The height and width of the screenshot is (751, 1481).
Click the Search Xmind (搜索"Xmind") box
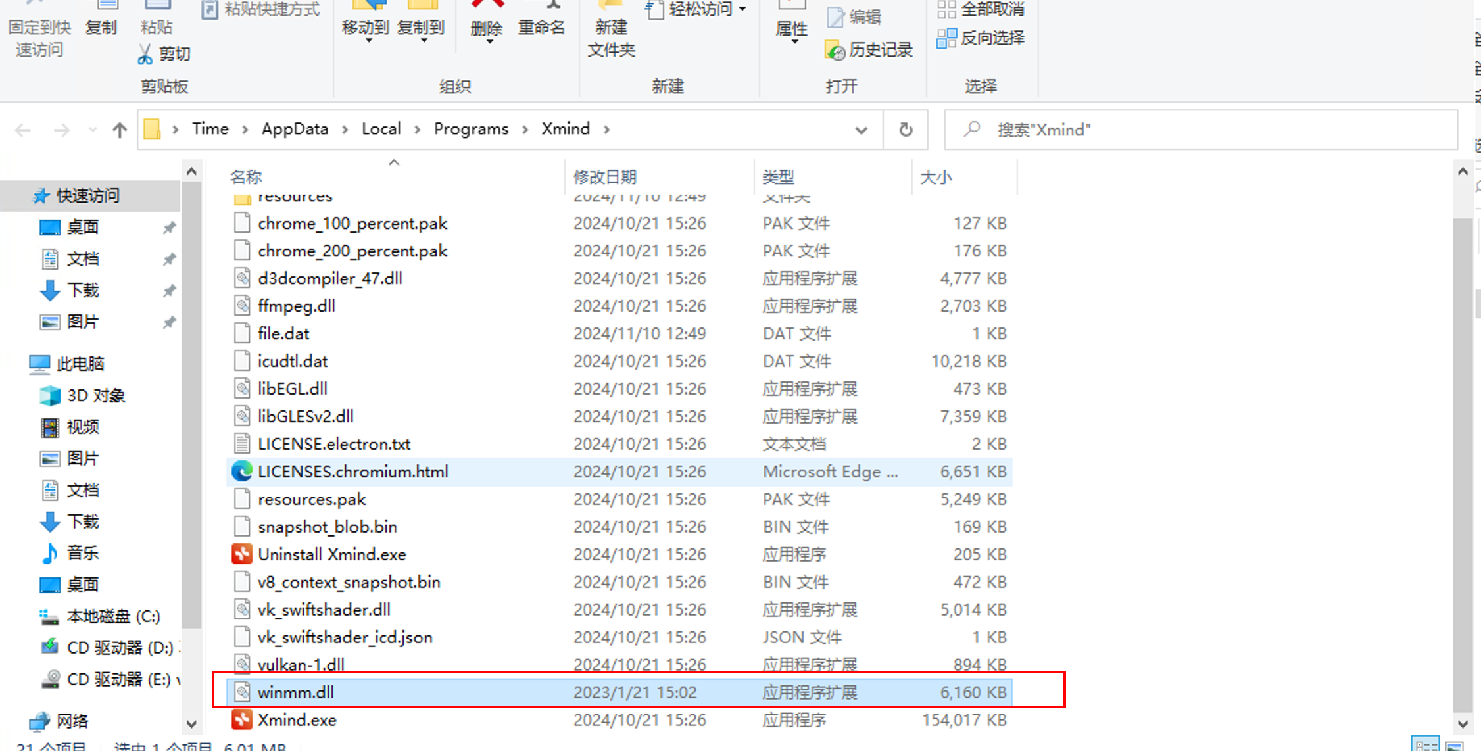coord(1200,130)
